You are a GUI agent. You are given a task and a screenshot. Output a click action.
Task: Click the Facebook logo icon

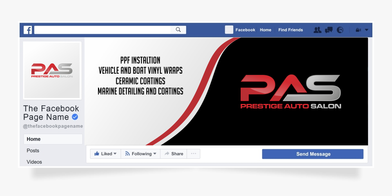pos(28,30)
